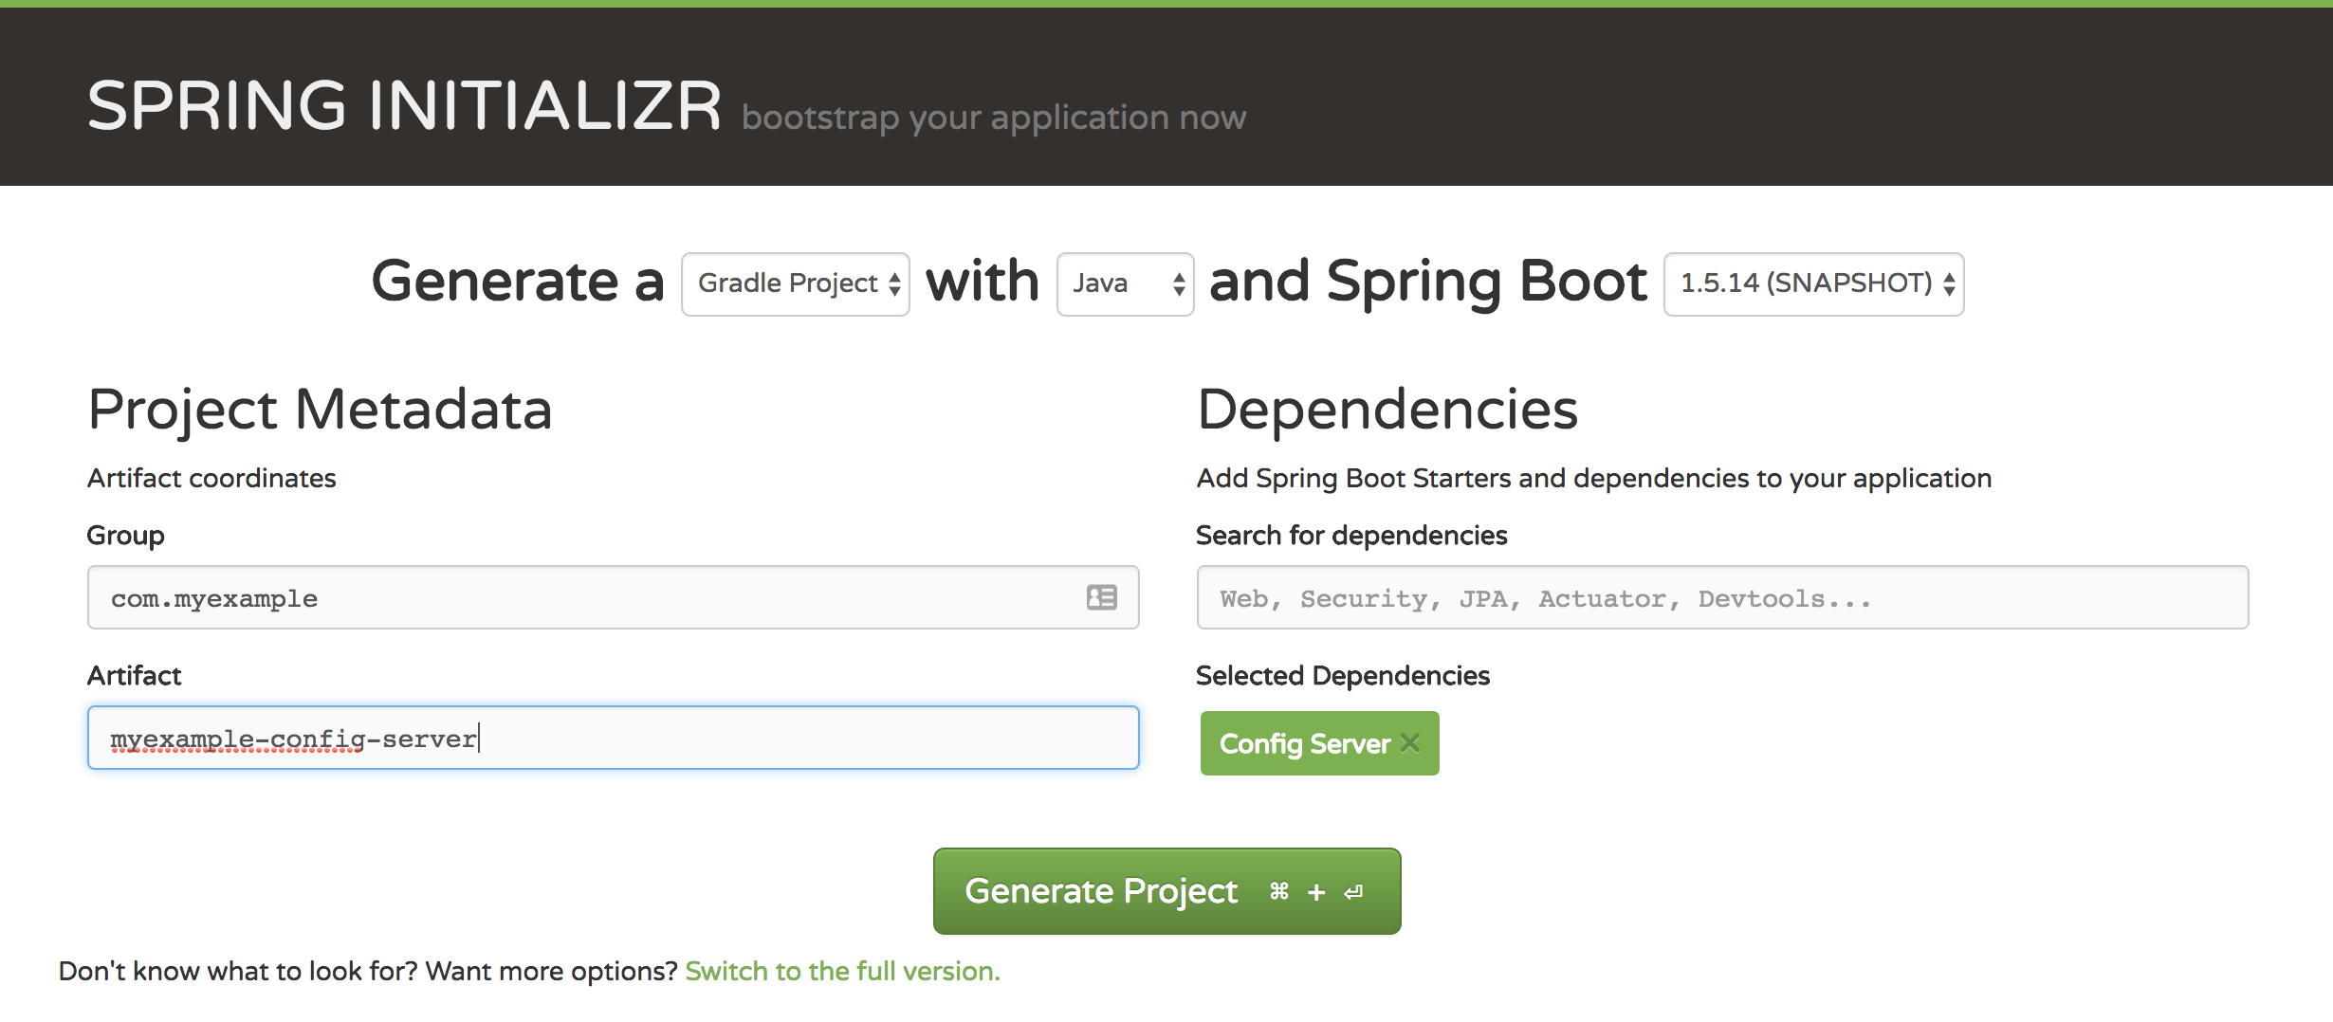This screenshot has width=2333, height=1022.
Task: Click the stepper arrows on Spring Boot version selector
Action: point(1949,283)
